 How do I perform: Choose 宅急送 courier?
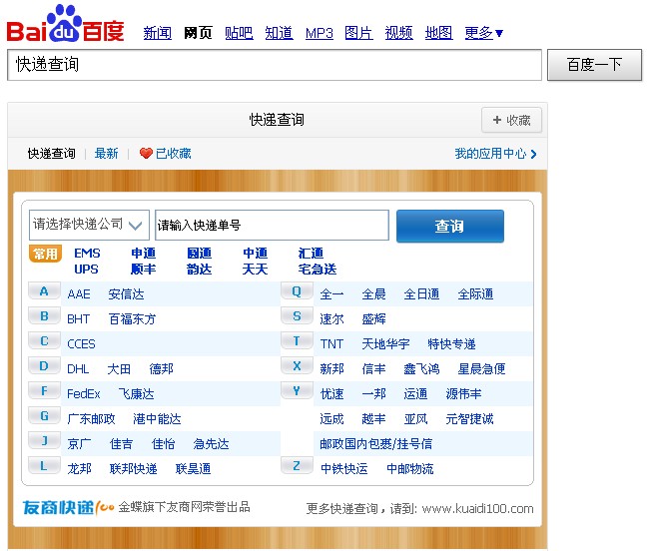click(317, 270)
